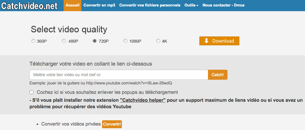305x130 pixels.
Task: Click the download arrow icon
Action: point(206,41)
